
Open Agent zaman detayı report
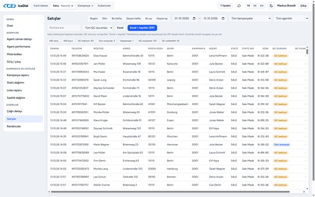coord(24,39)
